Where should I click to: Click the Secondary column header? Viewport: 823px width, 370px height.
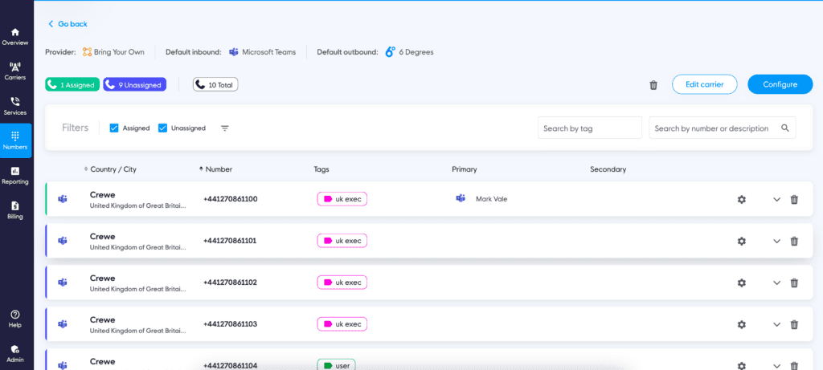(608, 169)
